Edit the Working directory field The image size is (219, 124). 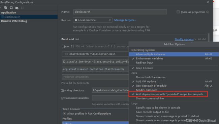pyautogui.click(x=110, y=90)
